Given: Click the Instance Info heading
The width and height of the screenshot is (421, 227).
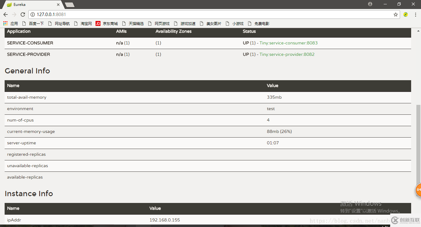Looking at the screenshot, I should (x=29, y=194).
